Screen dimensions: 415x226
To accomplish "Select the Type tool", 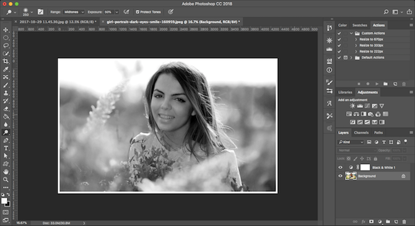I will [x=6, y=148].
